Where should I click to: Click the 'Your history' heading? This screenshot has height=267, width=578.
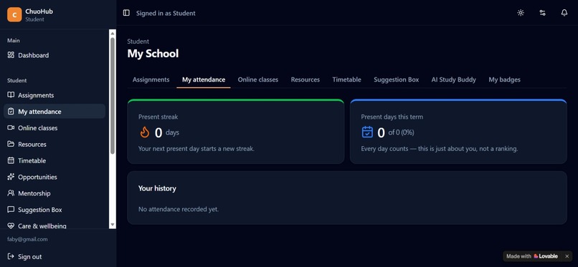pyautogui.click(x=157, y=188)
